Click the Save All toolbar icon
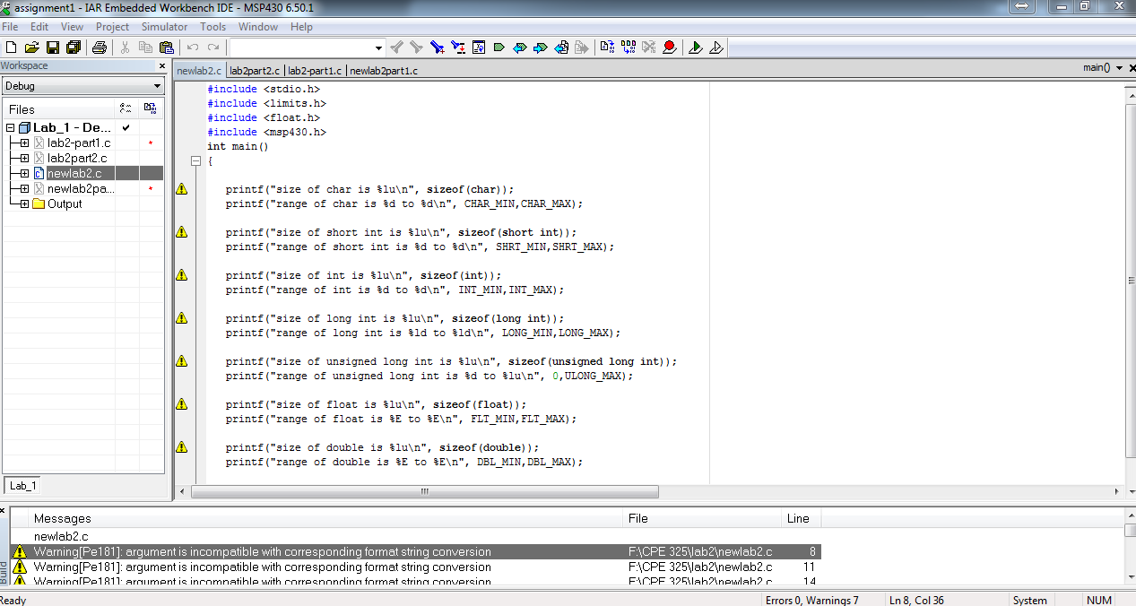Viewport: 1136px width, 606px height. click(73, 48)
